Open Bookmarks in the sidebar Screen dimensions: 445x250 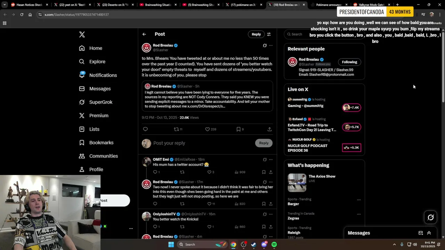[96, 143]
